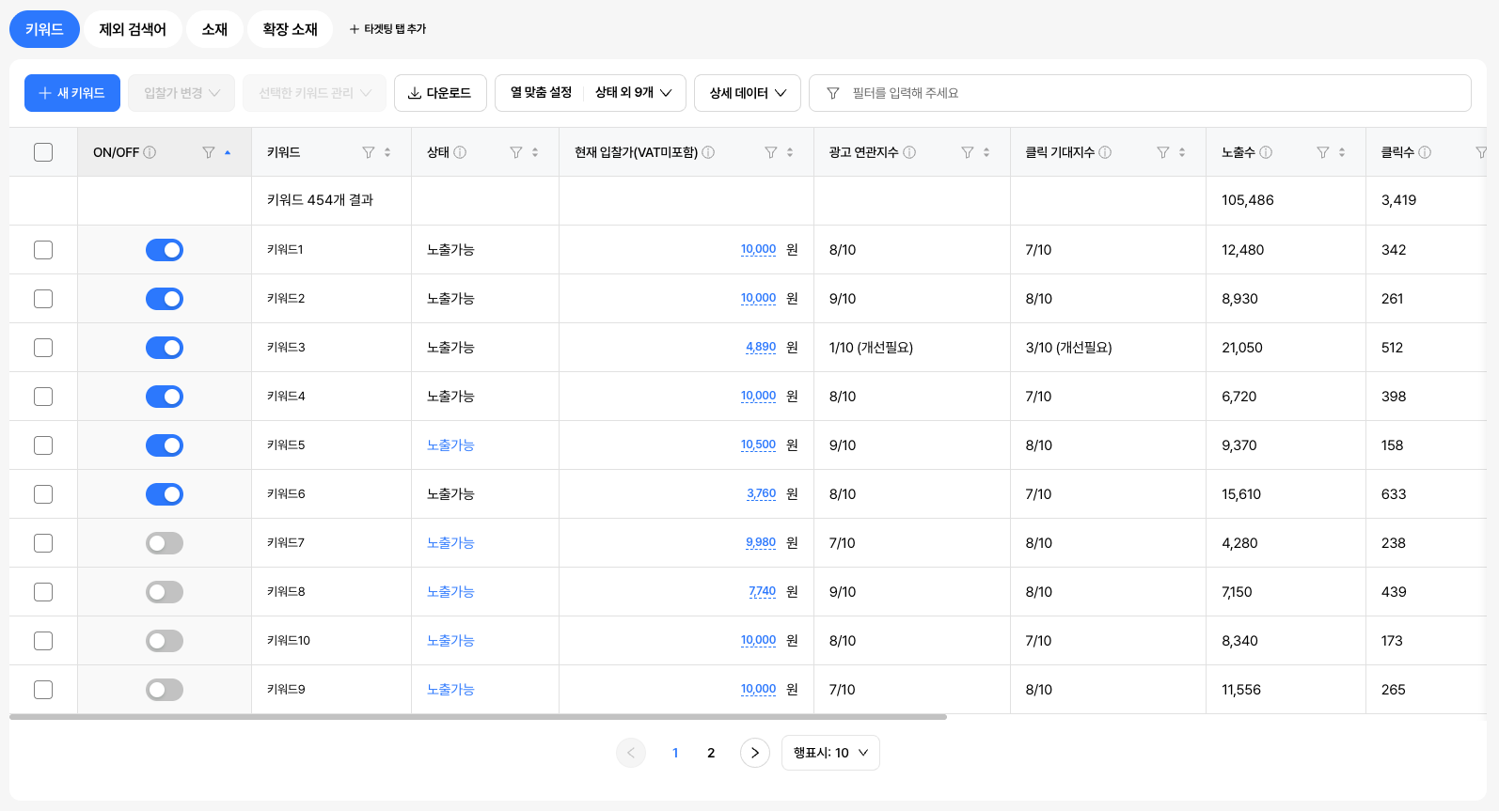Open filter icon in 광고 연관지수 column
This screenshot has width=1499, height=811.
point(968,152)
